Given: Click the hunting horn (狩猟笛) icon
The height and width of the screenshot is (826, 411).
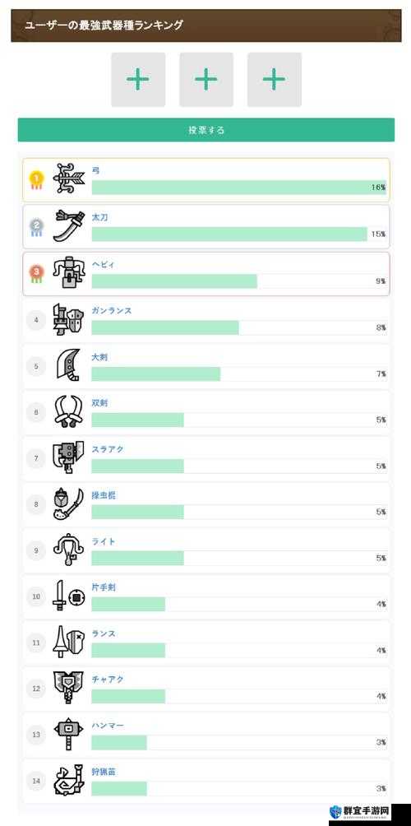Looking at the screenshot, I should click(68, 780).
